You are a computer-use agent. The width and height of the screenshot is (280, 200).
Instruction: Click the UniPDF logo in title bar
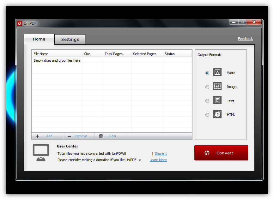20,23
